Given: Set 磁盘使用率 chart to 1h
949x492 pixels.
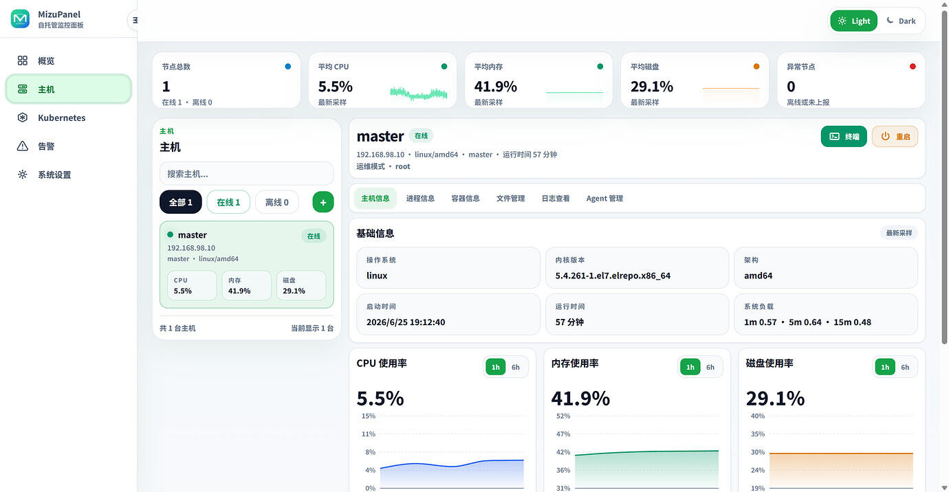Looking at the screenshot, I should point(885,367).
